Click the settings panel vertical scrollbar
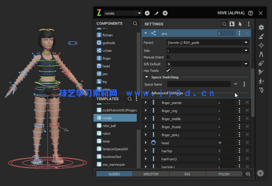Image resolution: width=272 pixels, height=186 pixels. point(253,93)
